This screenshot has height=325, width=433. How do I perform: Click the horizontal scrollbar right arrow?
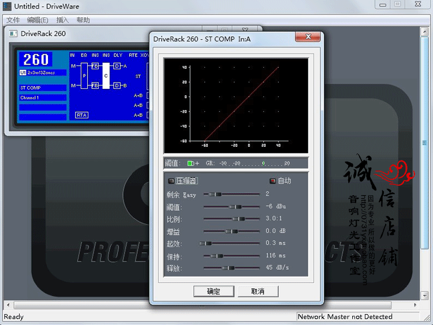[415, 305]
